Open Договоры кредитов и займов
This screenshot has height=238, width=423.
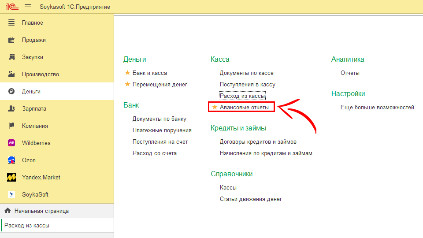[x=258, y=141]
